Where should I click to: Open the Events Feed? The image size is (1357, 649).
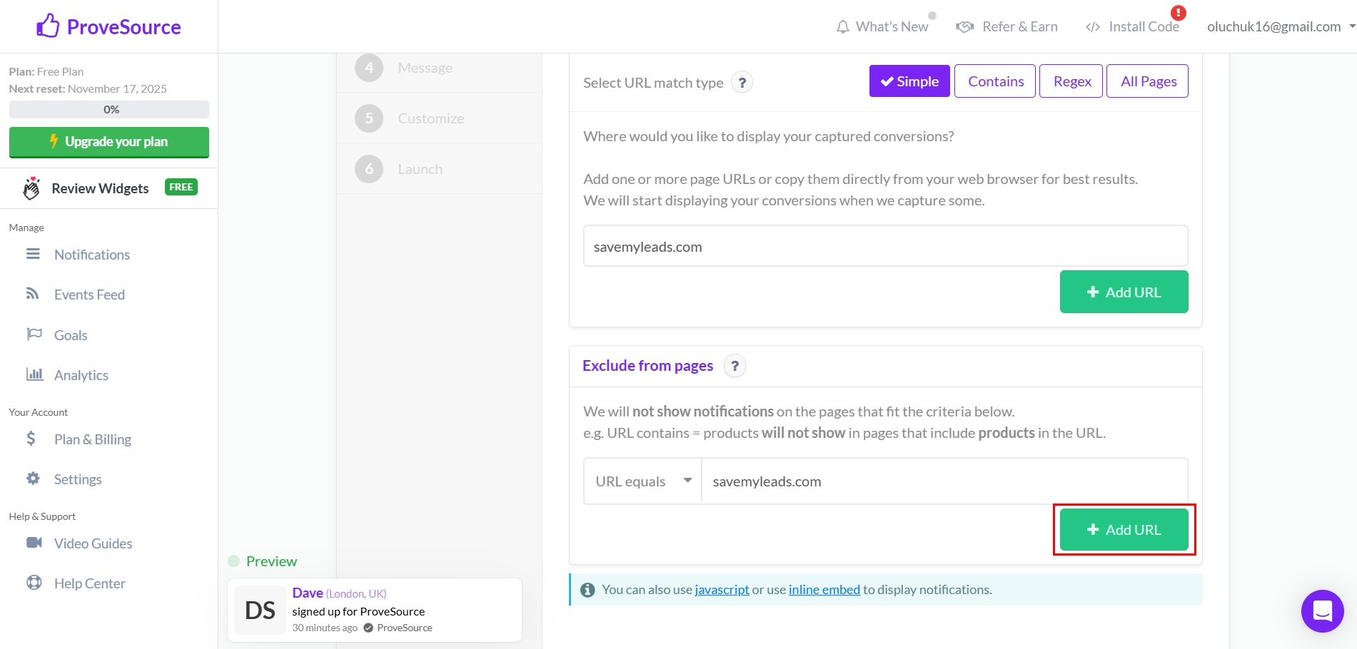89,294
